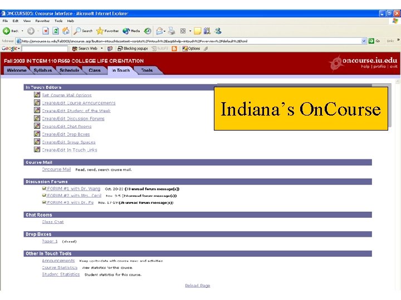Click the envelope icon beside FORUM #1
This screenshot has width=401, height=300.
point(44,188)
